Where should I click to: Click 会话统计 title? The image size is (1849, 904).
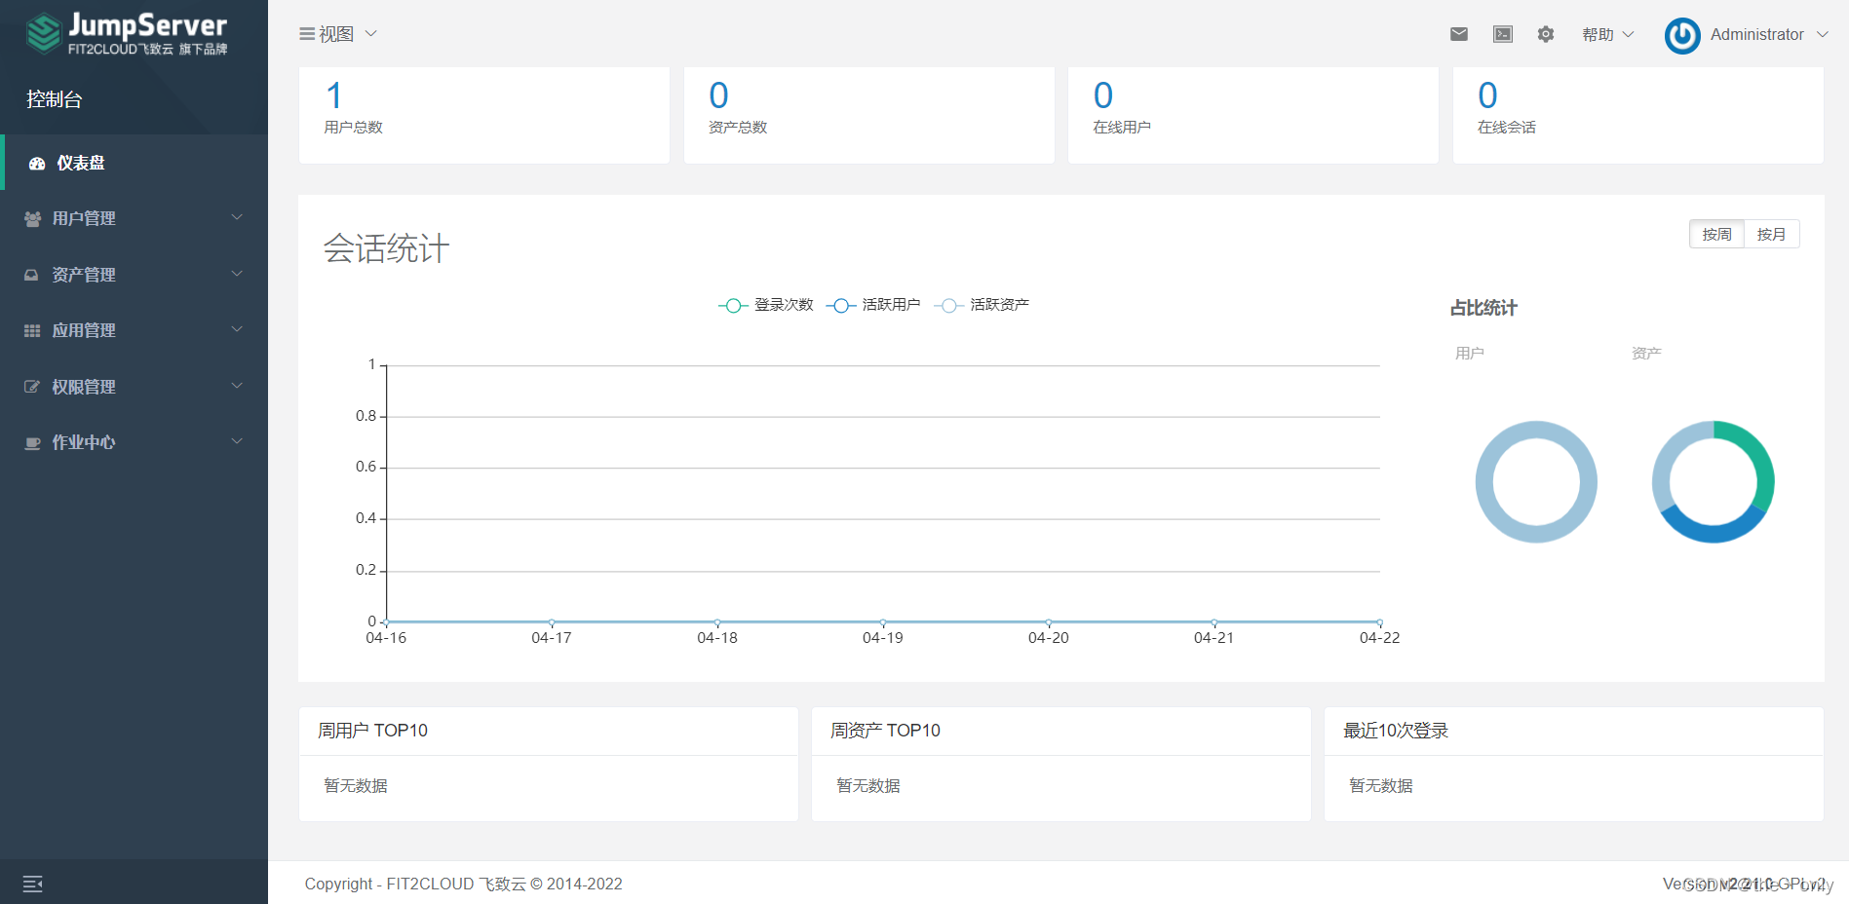[386, 248]
